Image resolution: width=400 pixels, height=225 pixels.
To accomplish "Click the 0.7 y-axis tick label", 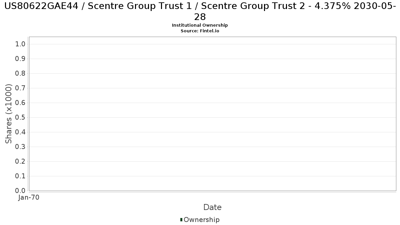I will pyautogui.click(x=20, y=88).
